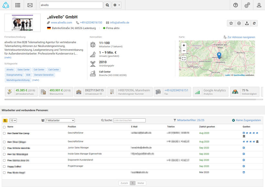Click Zur Adresse navigieren link
265x187 pixels.
(x=241, y=37)
